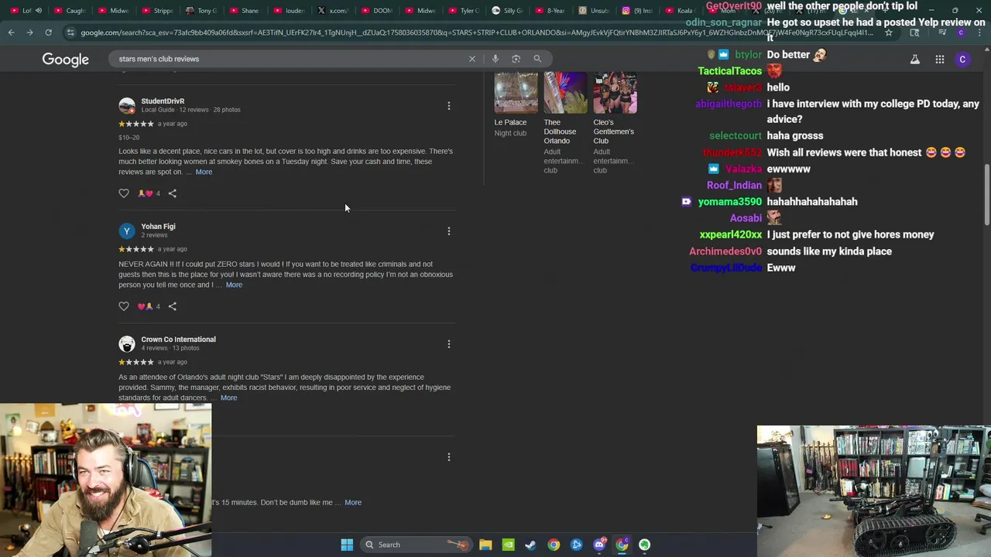
Task: Click Cleo's Gentlemen's Club thumbnail image
Action: pos(615,93)
